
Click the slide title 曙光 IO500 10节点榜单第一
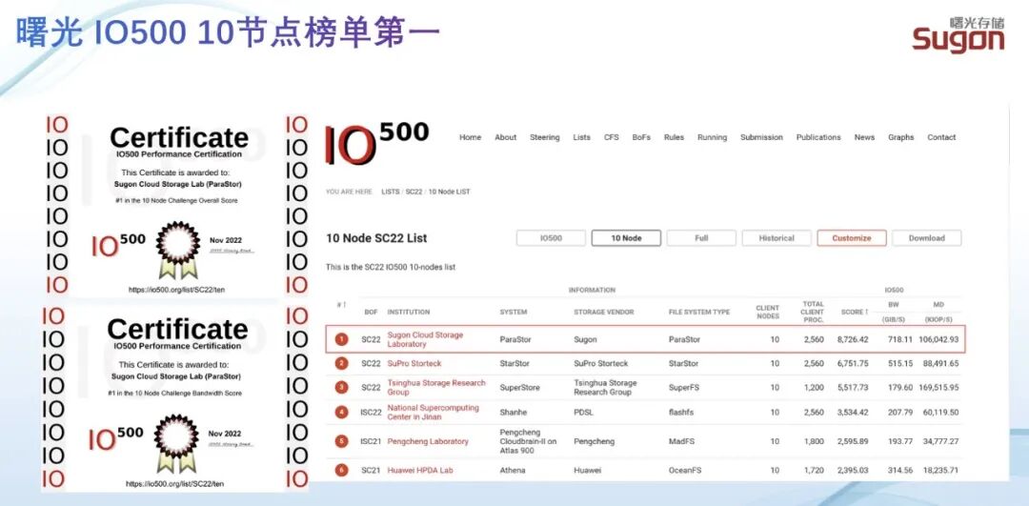pyautogui.click(x=228, y=33)
